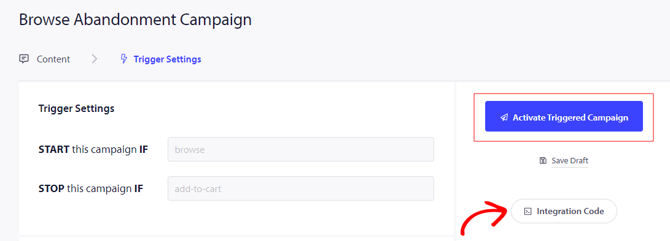Click the START this campaign IF label
The width and height of the screenshot is (670, 241).
tap(93, 149)
